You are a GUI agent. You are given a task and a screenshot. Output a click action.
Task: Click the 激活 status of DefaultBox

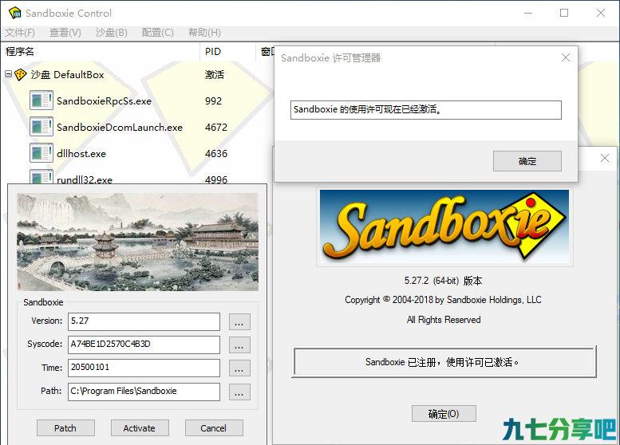pos(215,75)
